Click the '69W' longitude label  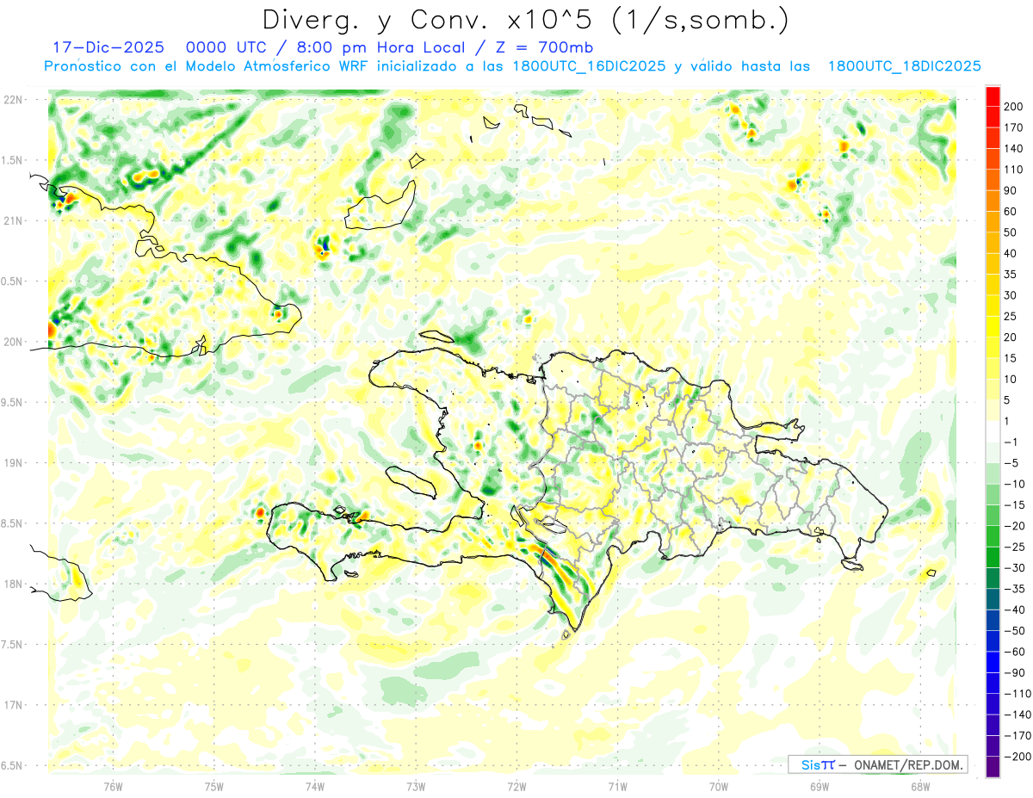tap(820, 786)
